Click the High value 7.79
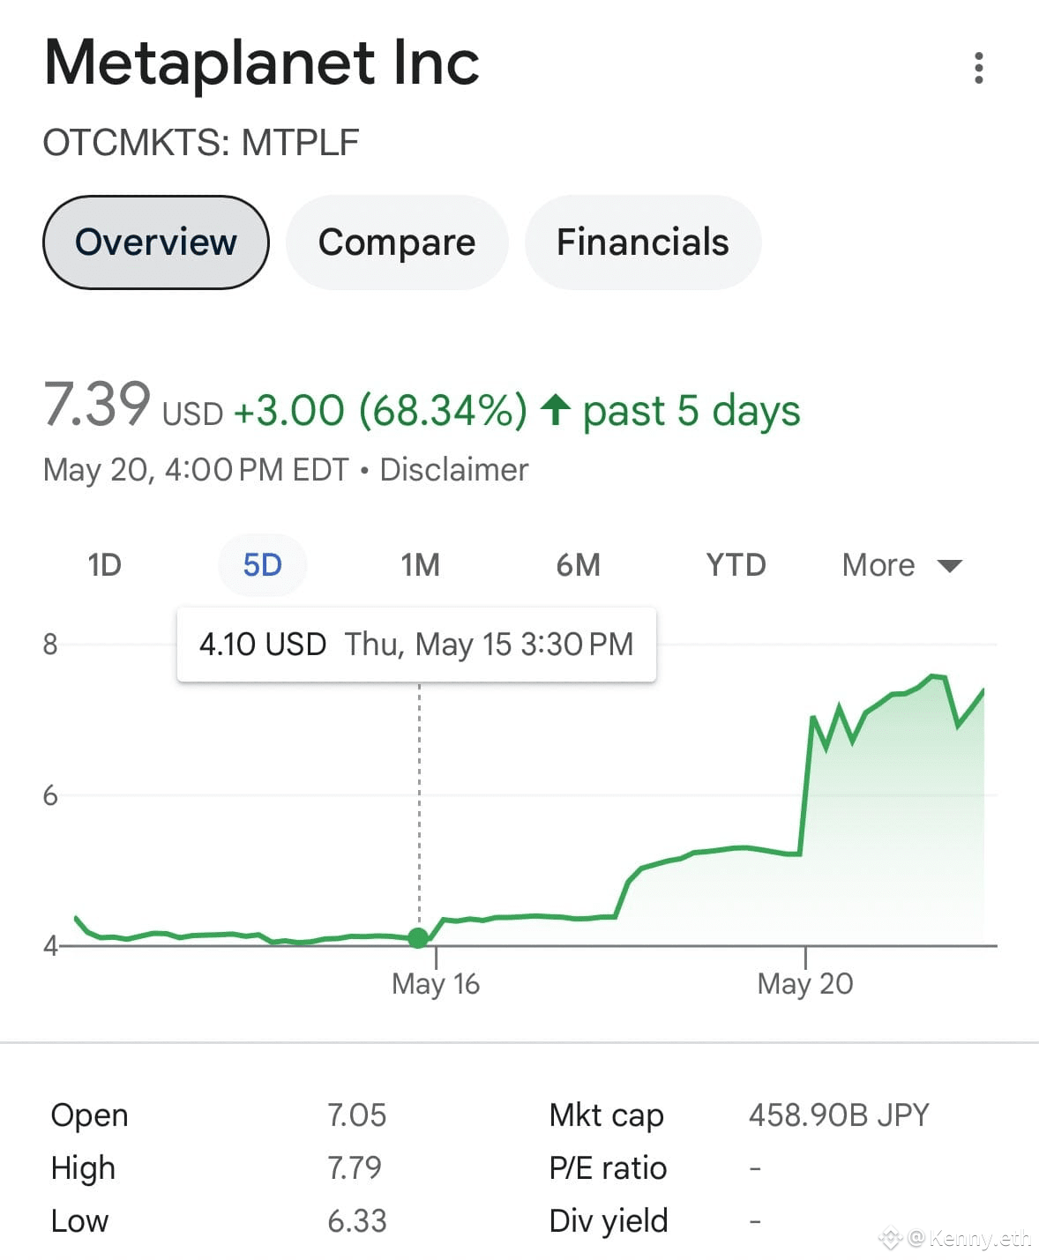This screenshot has height=1260, width=1039. coord(354,1168)
